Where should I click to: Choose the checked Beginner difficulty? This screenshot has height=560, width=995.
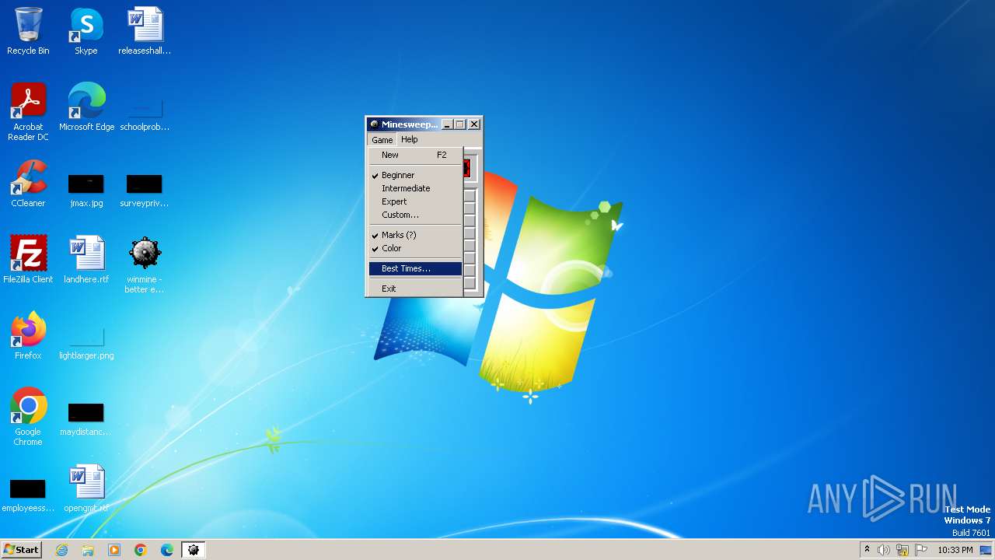point(415,175)
